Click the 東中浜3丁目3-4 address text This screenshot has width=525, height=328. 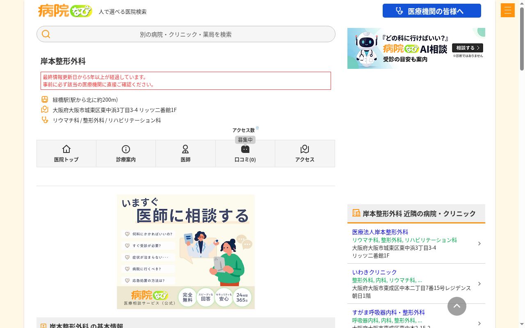click(115, 110)
